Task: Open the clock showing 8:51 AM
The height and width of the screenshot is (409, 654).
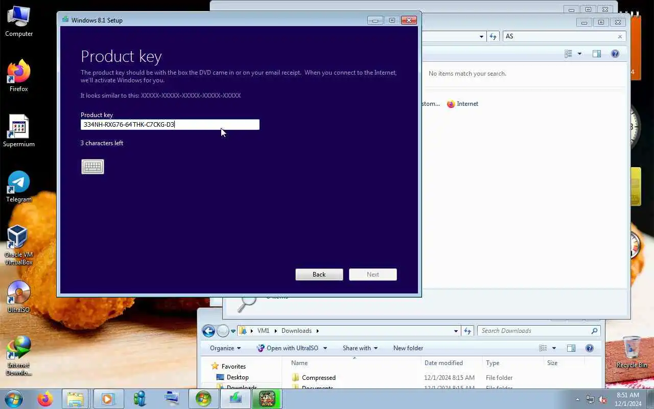Action: pyautogui.click(x=628, y=399)
